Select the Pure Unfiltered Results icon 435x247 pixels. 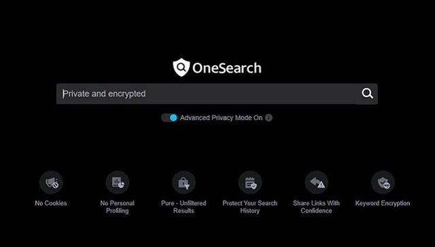tap(184, 183)
